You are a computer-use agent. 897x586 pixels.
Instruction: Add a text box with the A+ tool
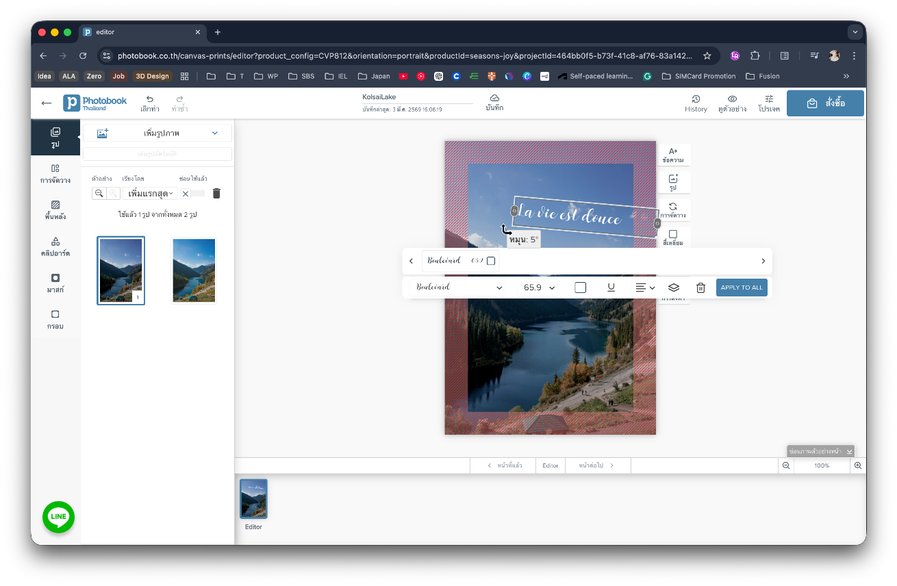click(x=673, y=155)
